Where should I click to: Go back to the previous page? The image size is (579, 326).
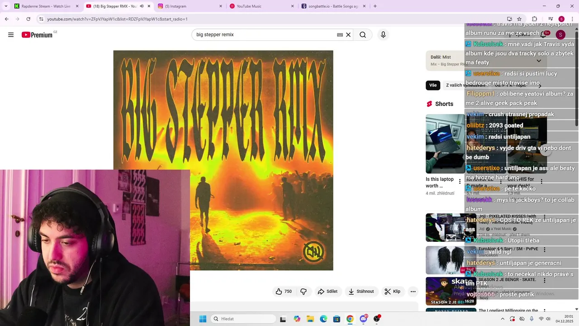[7, 19]
